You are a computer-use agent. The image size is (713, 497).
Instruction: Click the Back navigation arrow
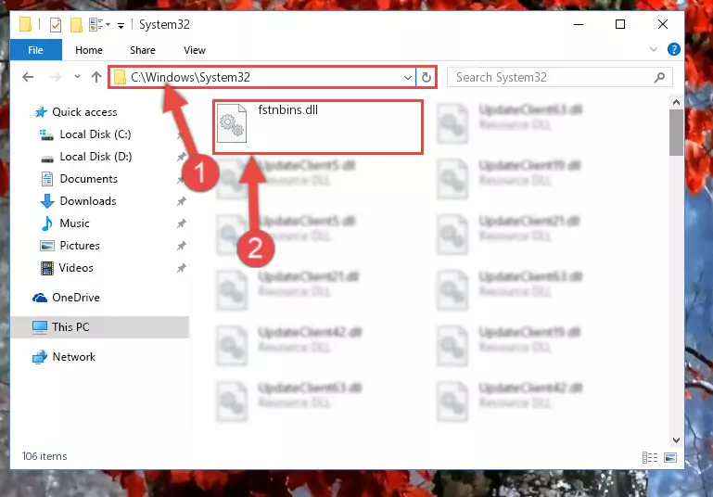[x=28, y=77]
